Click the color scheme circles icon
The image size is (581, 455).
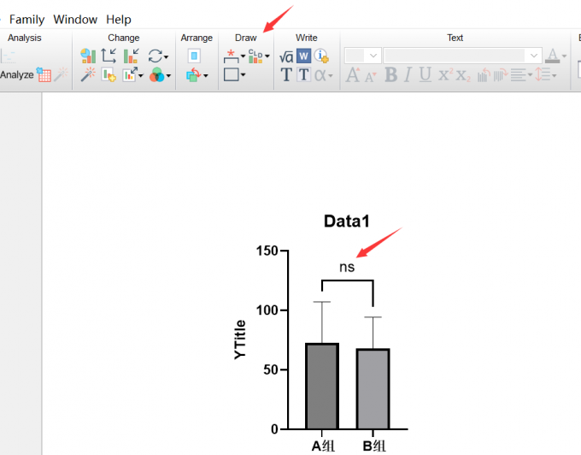click(156, 74)
